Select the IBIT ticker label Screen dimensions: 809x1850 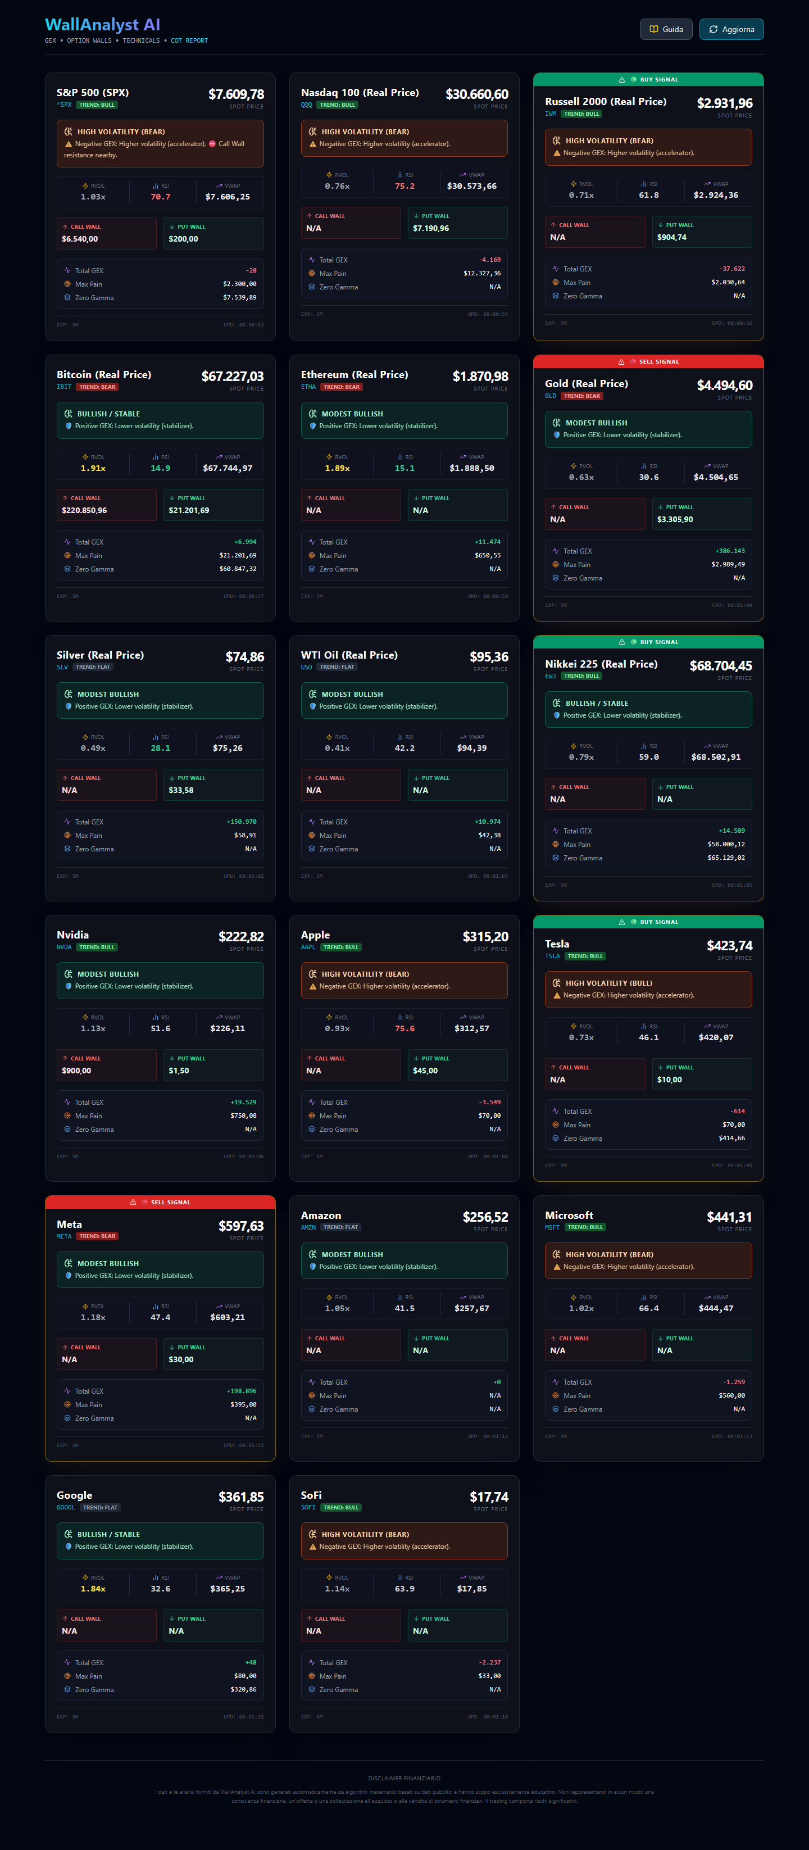point(64,387)
